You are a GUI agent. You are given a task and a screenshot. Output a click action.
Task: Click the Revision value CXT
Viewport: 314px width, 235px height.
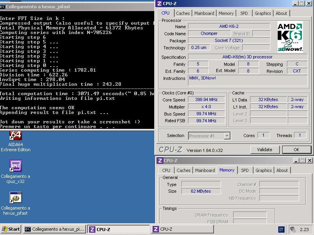pos(297,71)
